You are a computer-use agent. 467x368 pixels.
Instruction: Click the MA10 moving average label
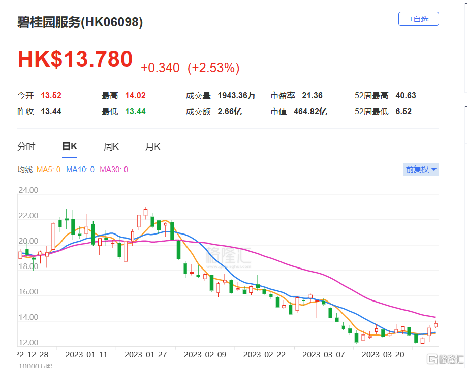tap(80, 170)
